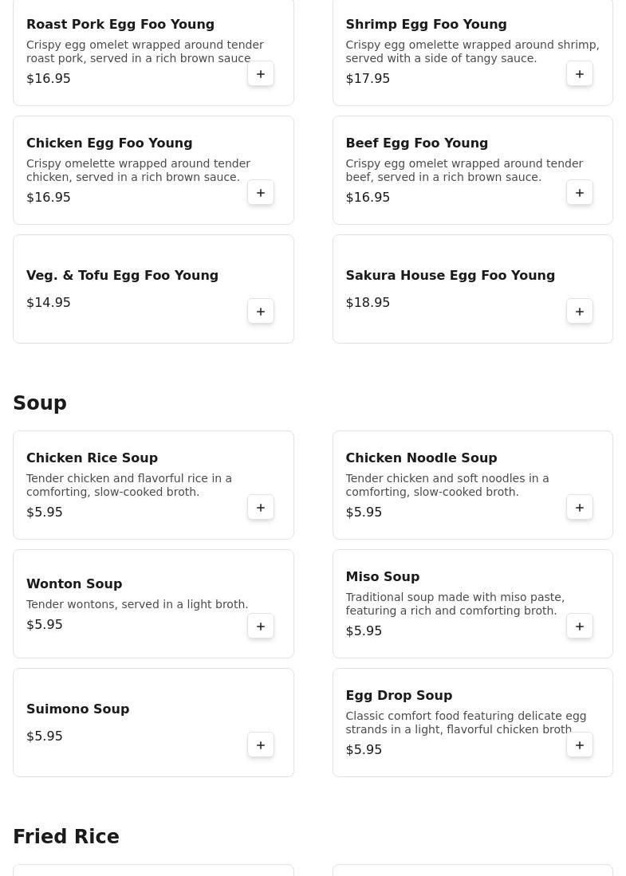Add Sakura House Egg Foo Young
626x876 pixels.
pyautogui.click(x=580, y=312)
